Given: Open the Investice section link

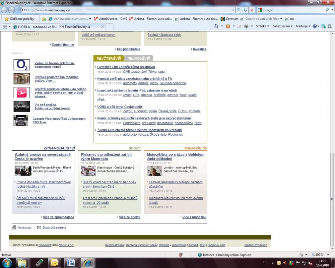Looking at the screenshot, I should (x=200, y=49).
